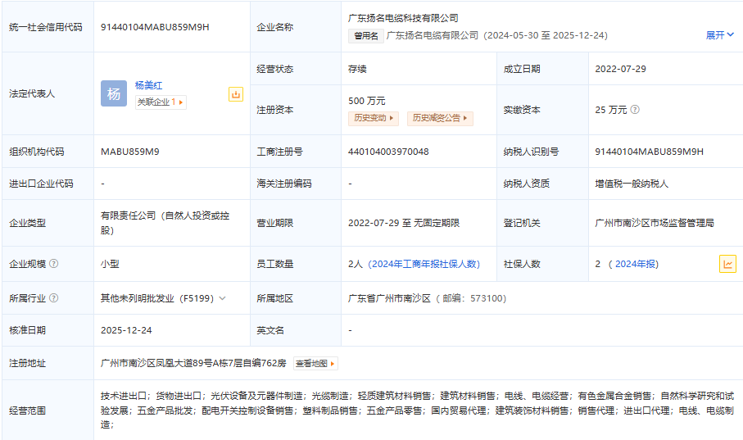743x440 pixels.
Task: Click the approval date 2025-12-24 beside 核准日期
Action: pos(126,330)
